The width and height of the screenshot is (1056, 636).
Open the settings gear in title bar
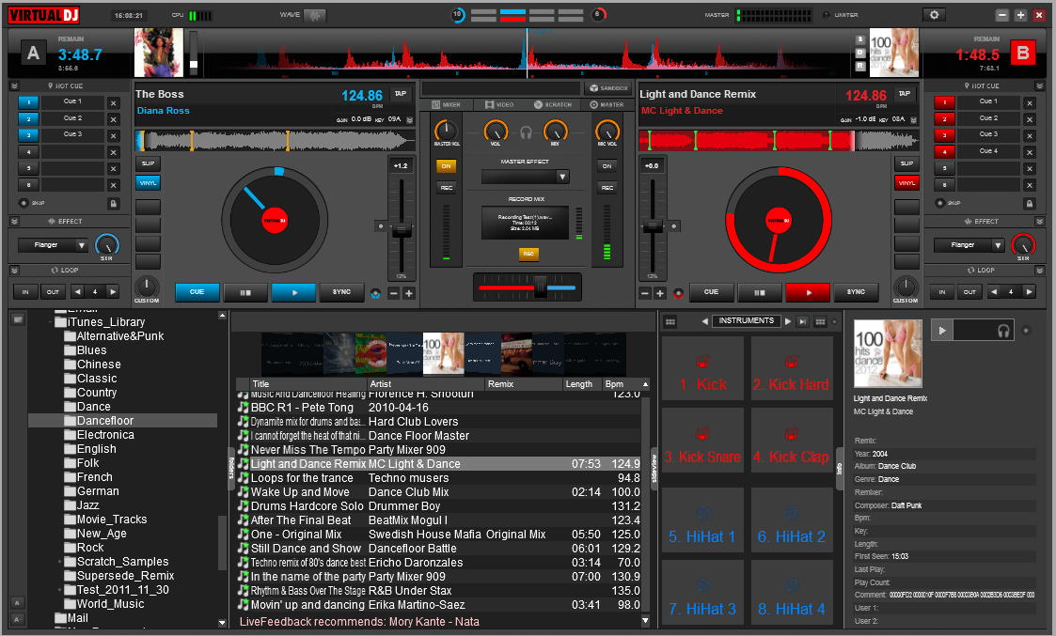click(934, 15)
